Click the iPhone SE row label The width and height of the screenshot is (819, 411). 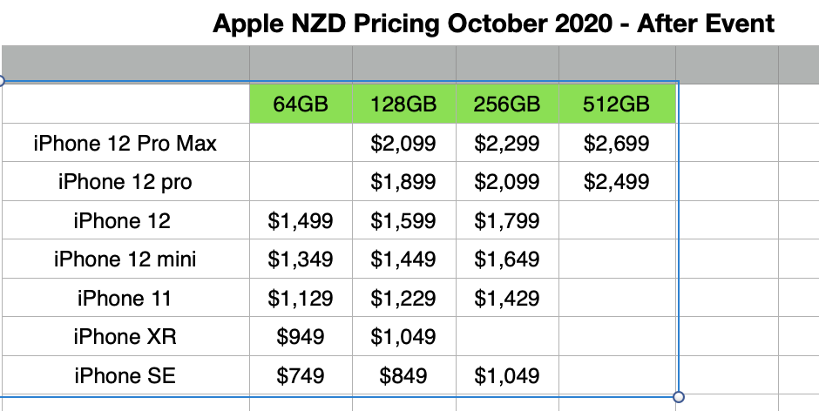coord(125,376)
